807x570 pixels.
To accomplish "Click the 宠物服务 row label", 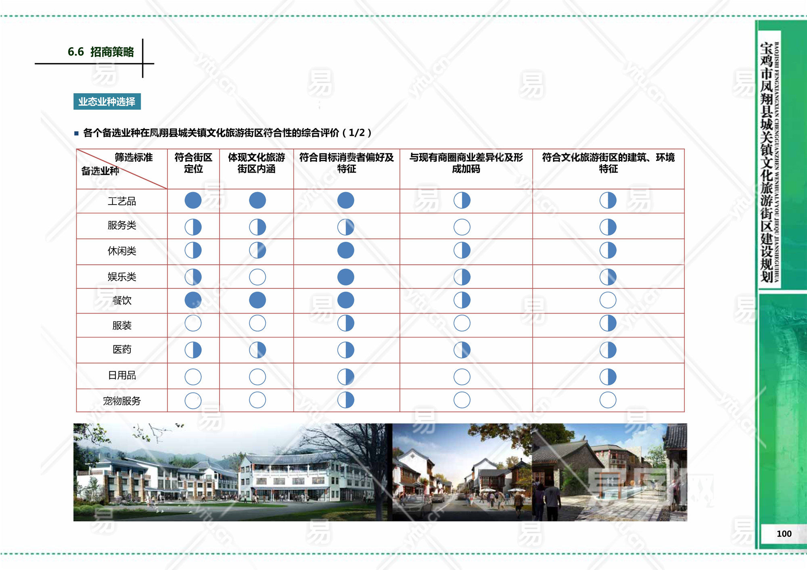I will pyautogui.click(x=122, y=401).
